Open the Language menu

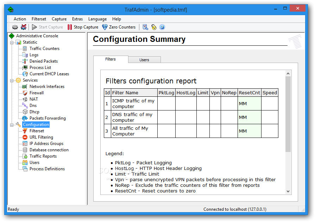(97, 19)
